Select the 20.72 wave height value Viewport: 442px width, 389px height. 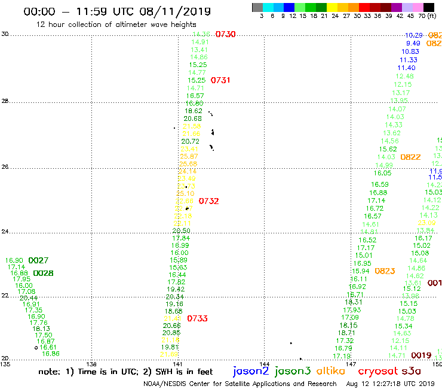(x=191, y=141)
